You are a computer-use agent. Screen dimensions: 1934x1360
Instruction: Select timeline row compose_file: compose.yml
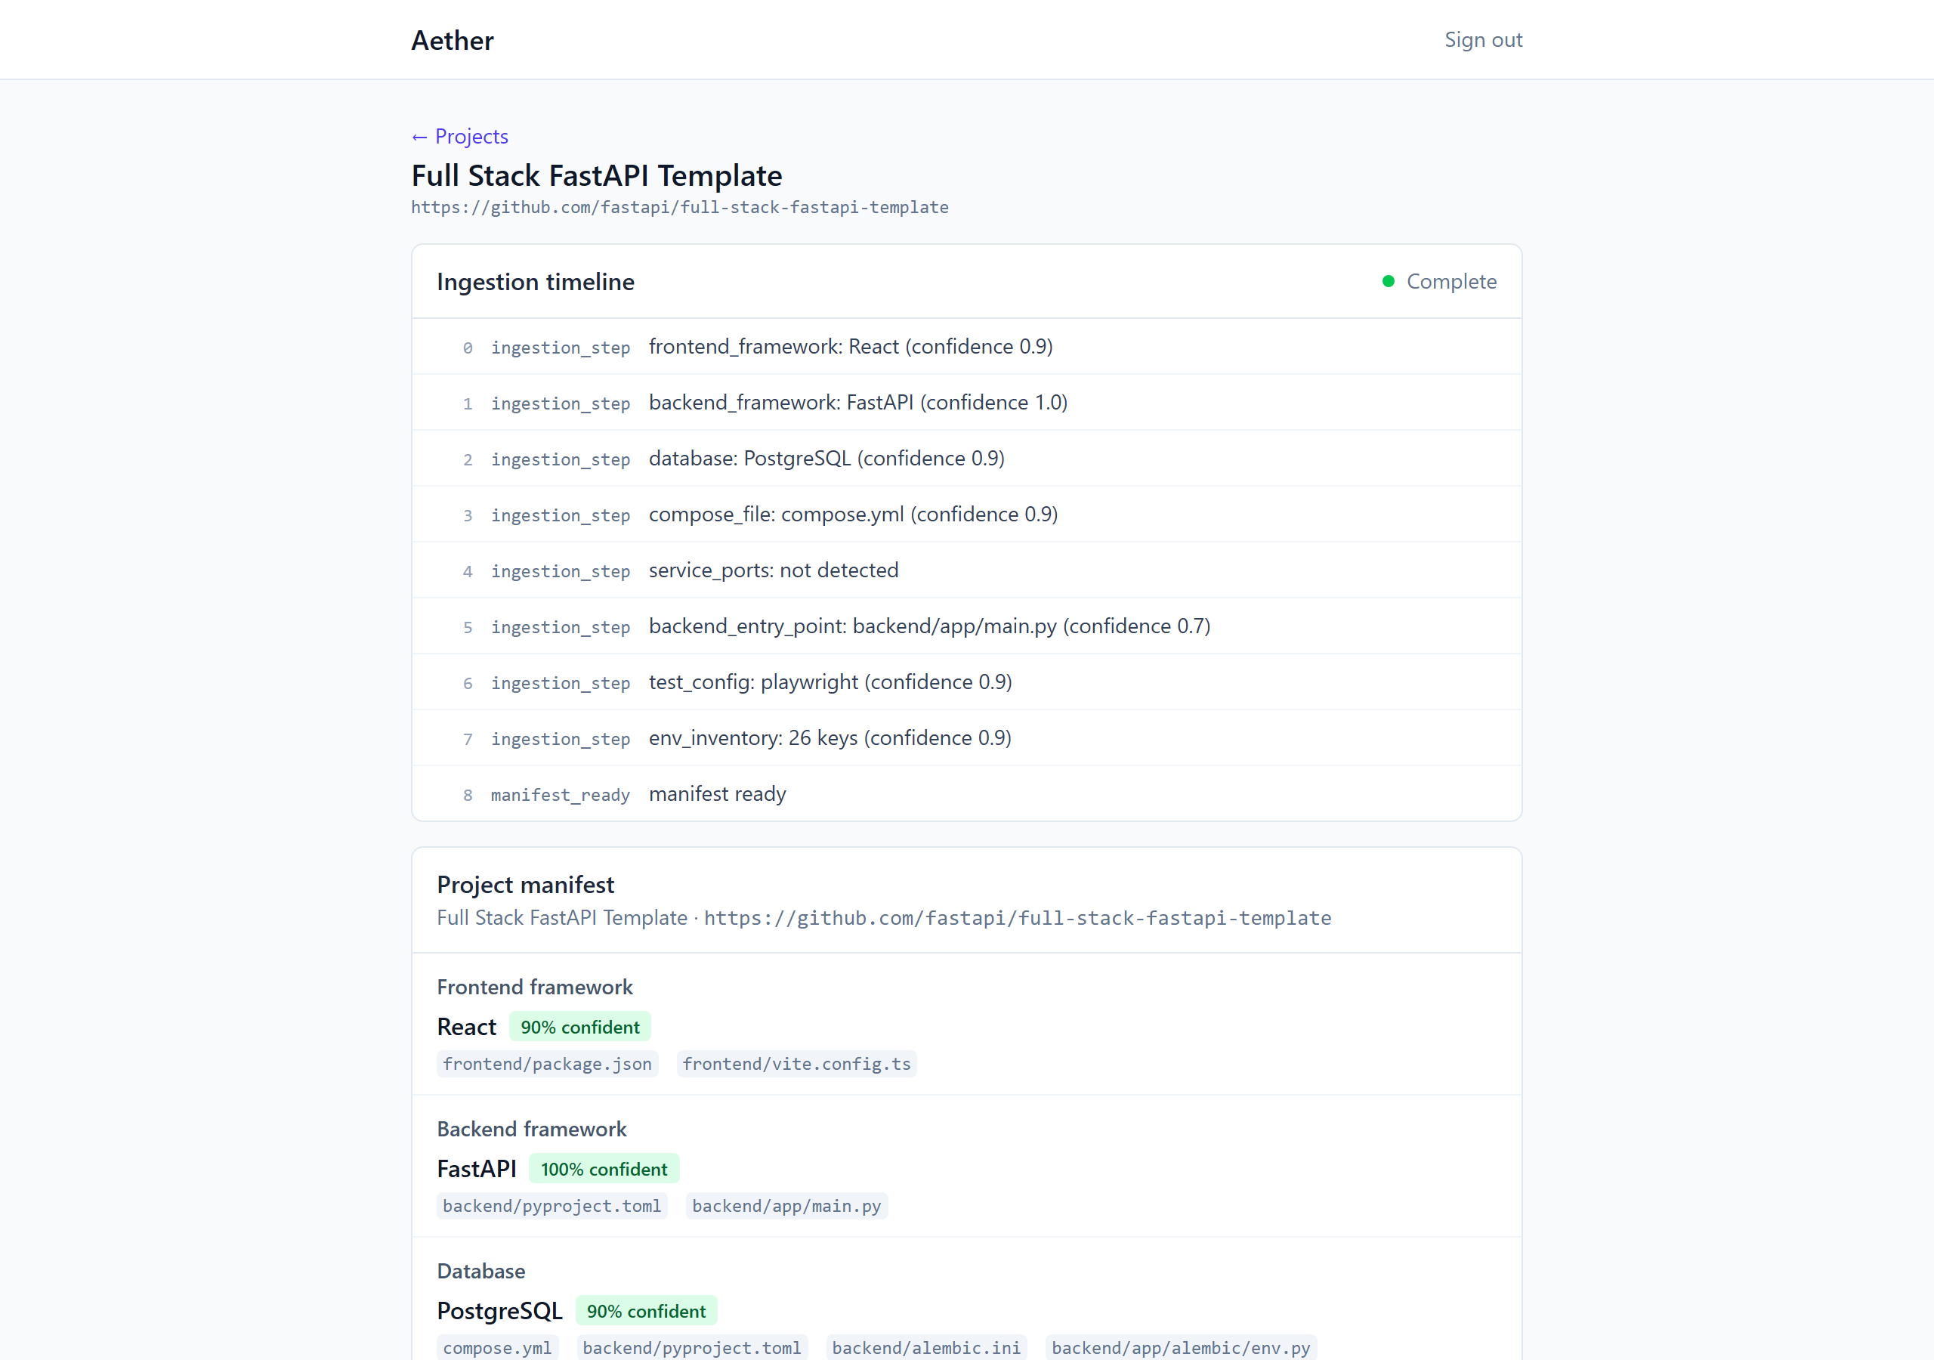[966, 514]
